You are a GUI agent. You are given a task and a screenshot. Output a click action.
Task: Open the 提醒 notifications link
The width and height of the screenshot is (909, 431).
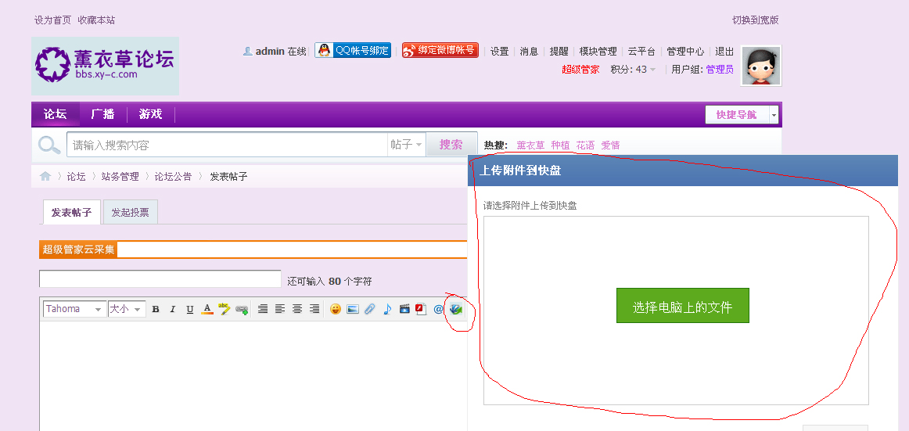(x=559, y=51)
